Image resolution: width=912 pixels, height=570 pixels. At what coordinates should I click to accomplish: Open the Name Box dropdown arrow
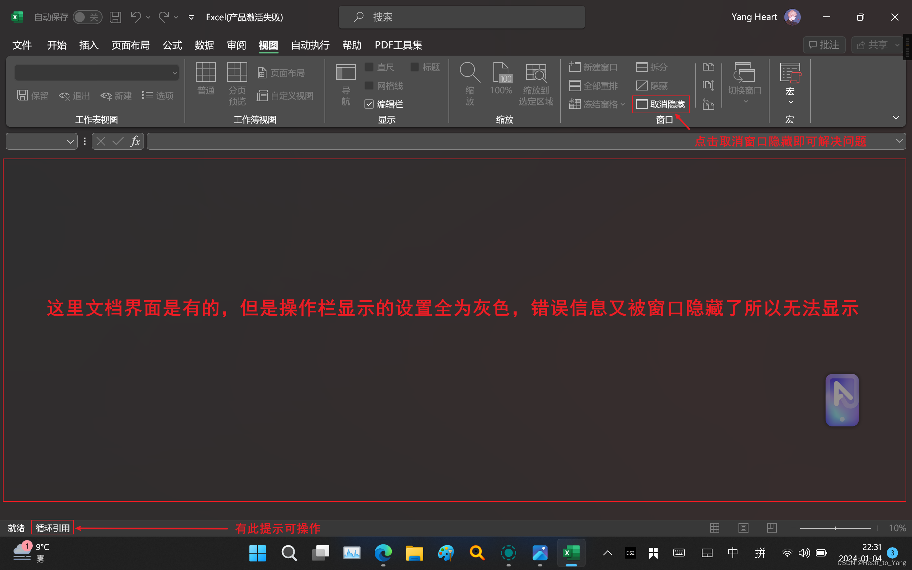point(70,142)
